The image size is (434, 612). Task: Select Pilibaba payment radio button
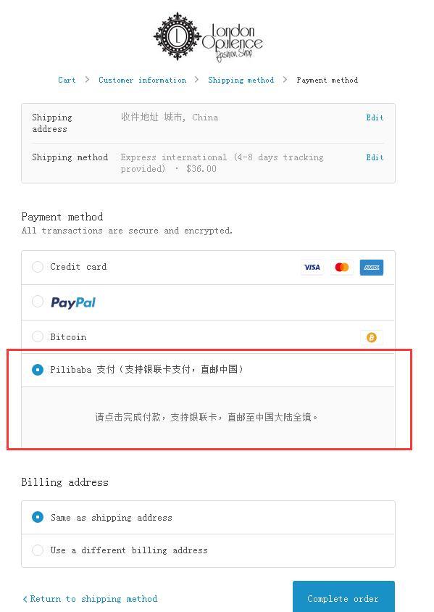[x=38, y=369]
